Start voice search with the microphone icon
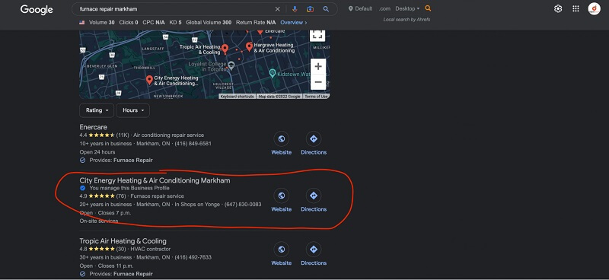This screenshot has height=280, width=609. (x=295, y=9)
